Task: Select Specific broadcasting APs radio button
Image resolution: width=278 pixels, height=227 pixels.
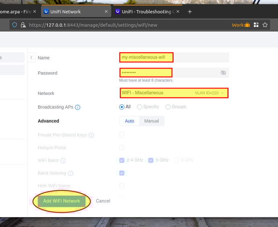Action: coord(139,107)
